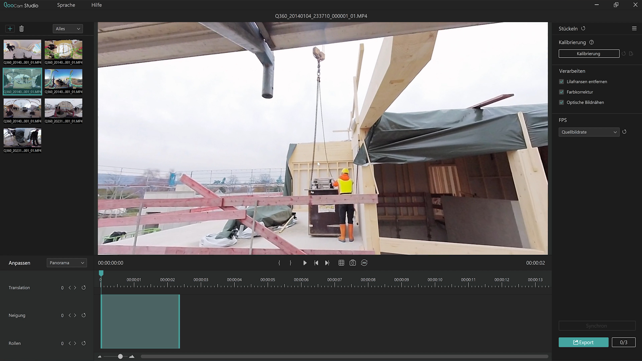
Task: Click the add media plus icon
Action: [x=10, y=29]
